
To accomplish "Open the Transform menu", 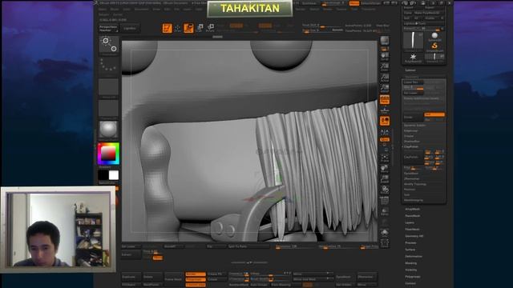I will tap(369, 9).
